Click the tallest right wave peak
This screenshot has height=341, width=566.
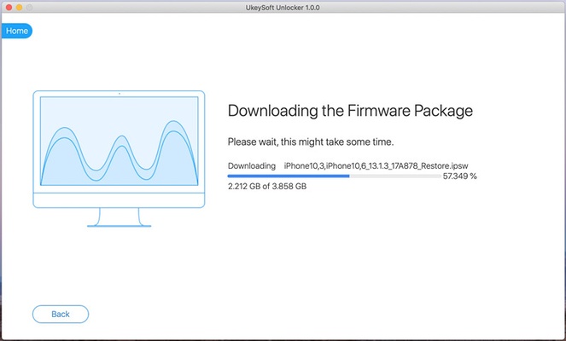click(x=174, y=128)
